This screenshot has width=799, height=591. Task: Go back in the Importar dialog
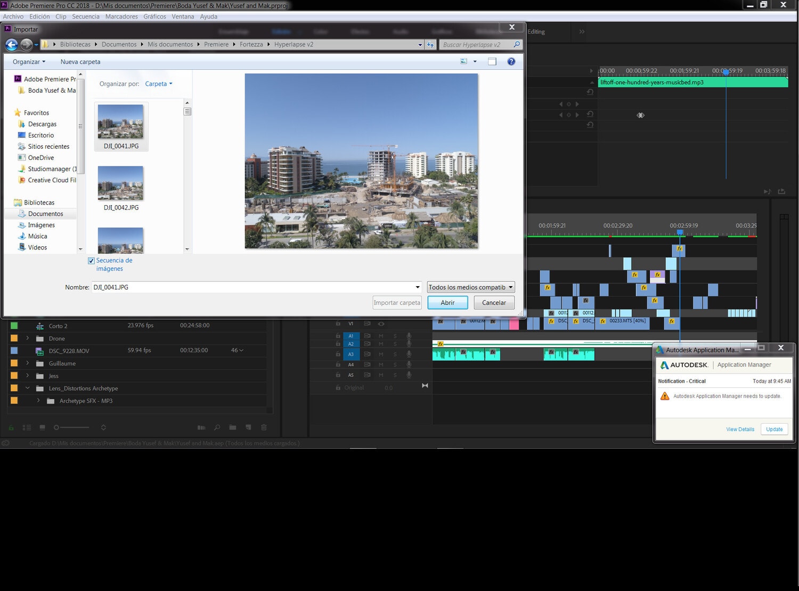point(11,45)
